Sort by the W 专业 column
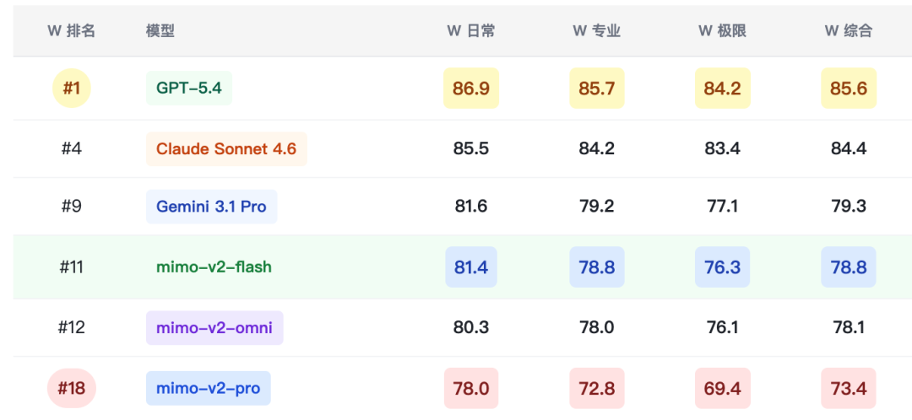 coord(596,31)
